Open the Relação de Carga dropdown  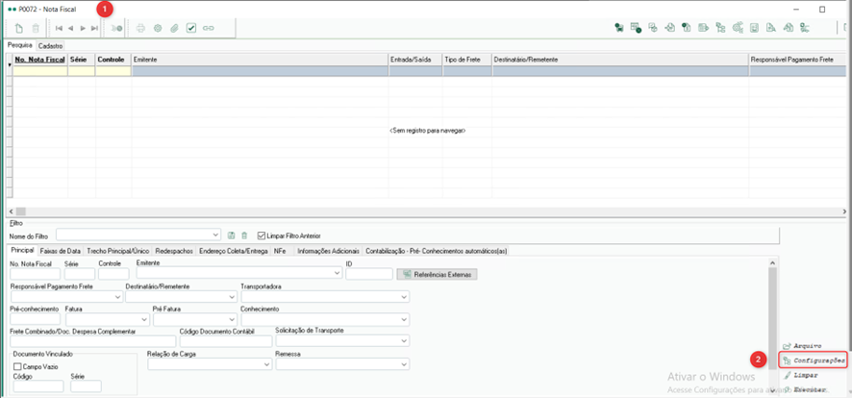266,364
